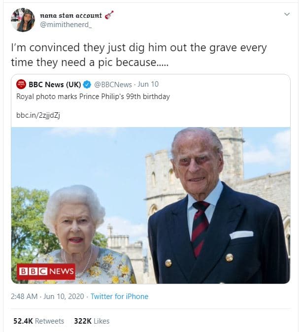This screenshot has height=332, width=303.
Task: Click the blue verified badge icon
Action: tap(87, 84)
